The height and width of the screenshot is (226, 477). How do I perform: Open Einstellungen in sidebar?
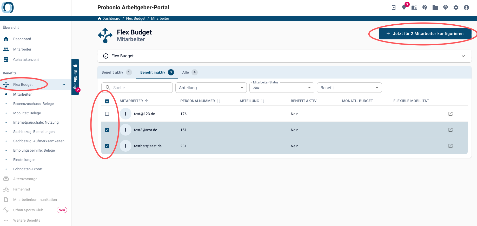coord(24,160)
